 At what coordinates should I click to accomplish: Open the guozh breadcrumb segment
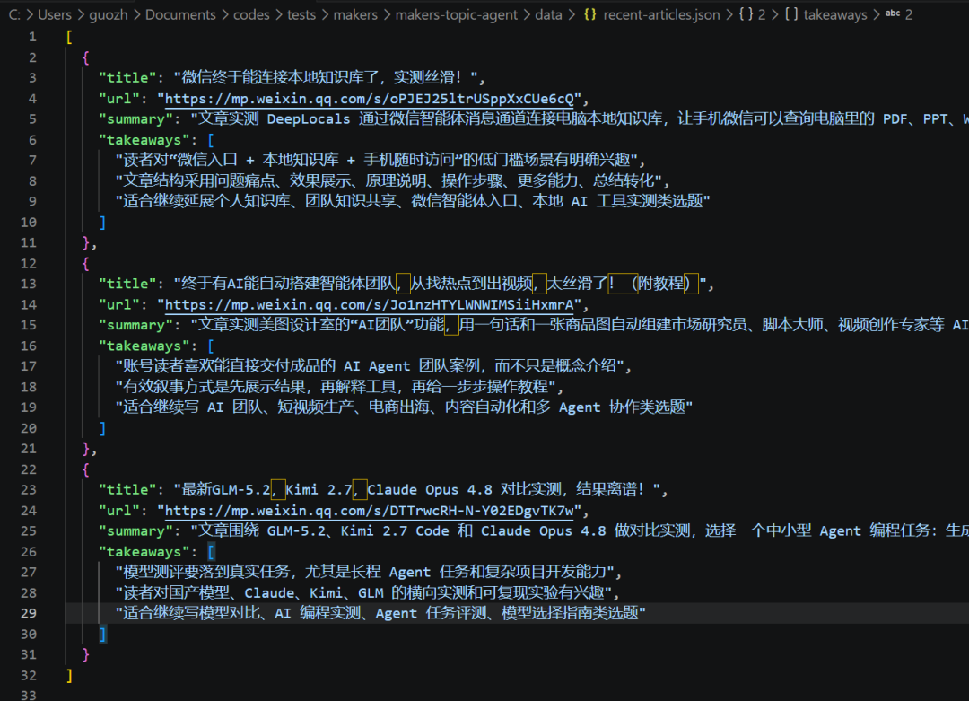109,14
